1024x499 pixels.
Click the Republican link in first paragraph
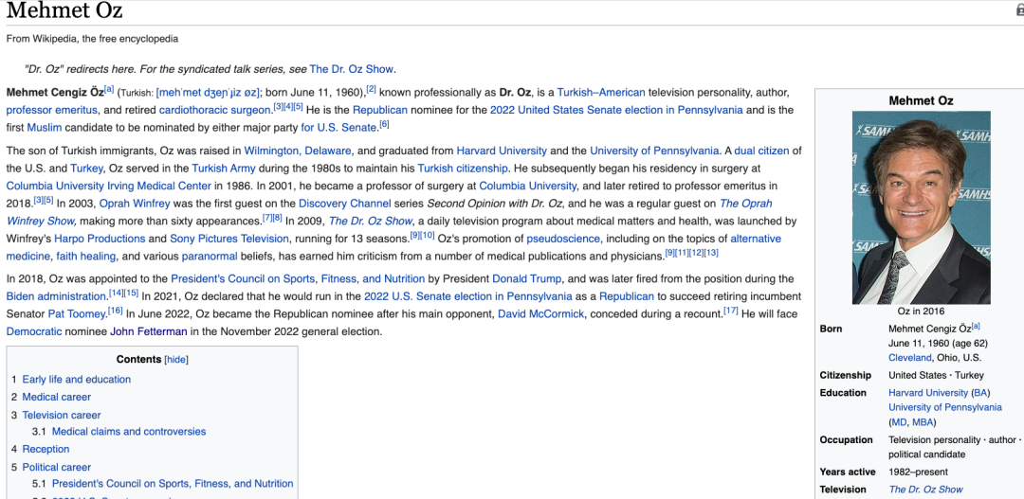(x=380, y=110)
